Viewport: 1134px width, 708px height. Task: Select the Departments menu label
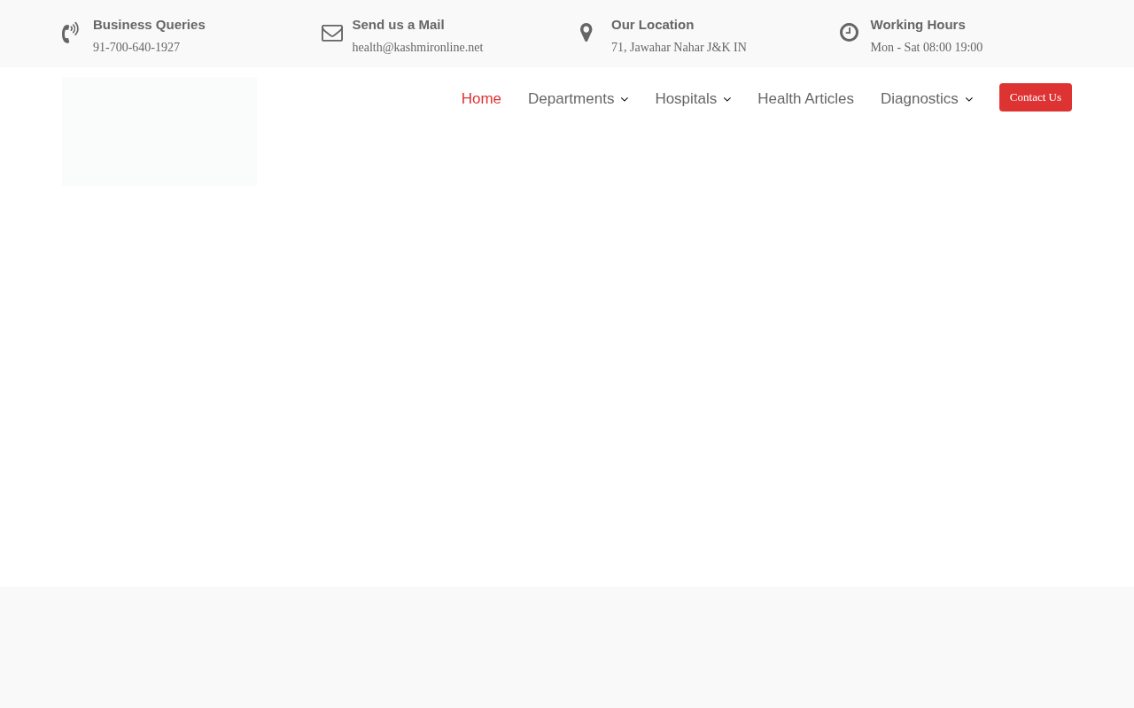[x=571, y=99]
